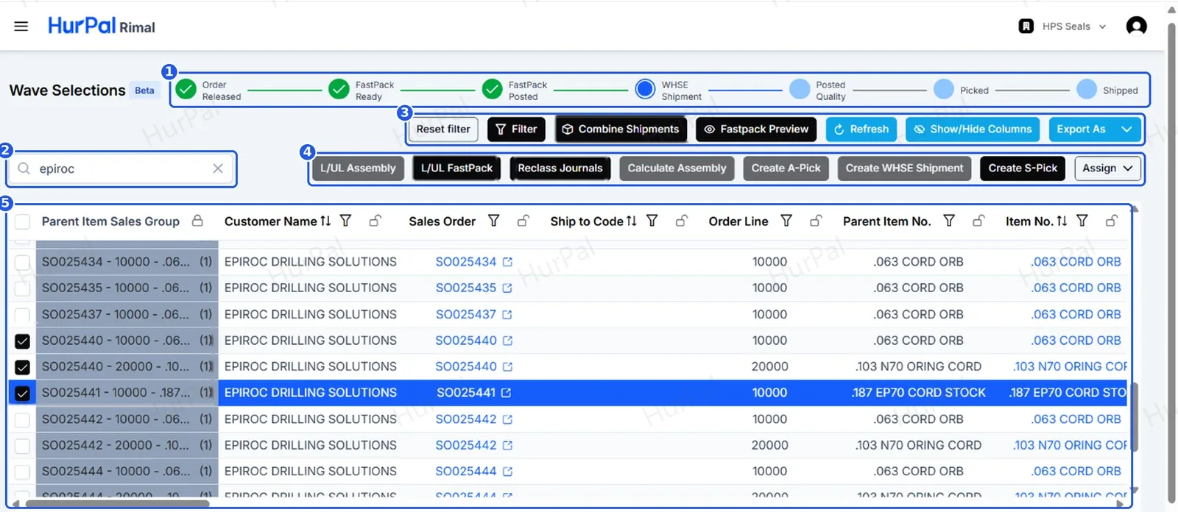Viewport: 1178px width, 512px height.
Task: Open Customer Name column filter
Action: (345, 221)
